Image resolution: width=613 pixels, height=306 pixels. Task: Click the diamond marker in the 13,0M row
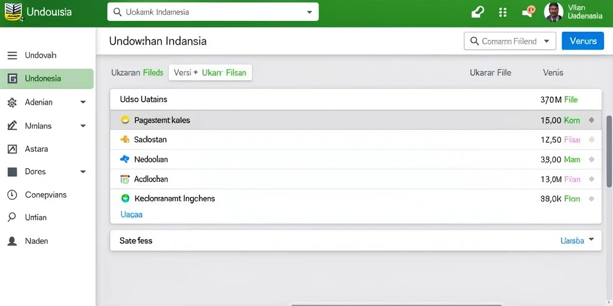pos(591,179)
